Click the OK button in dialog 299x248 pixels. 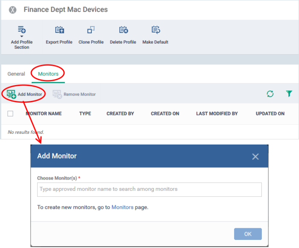coord(248,234)
